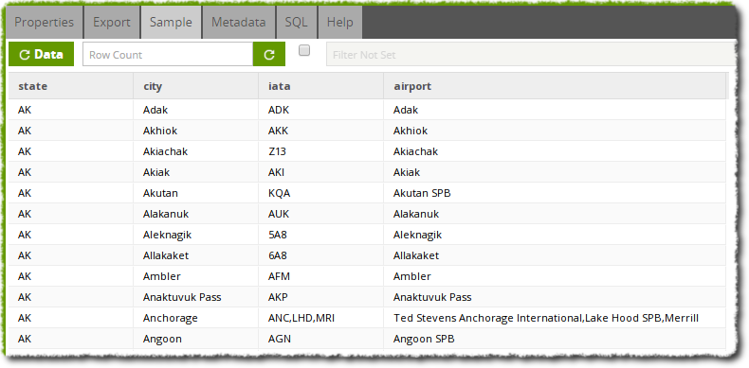Select the city cell Aleknagik
This screenshot has height=368, width=749.
[196, 235]
